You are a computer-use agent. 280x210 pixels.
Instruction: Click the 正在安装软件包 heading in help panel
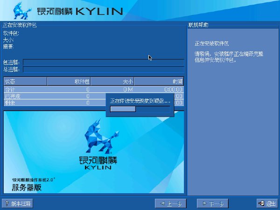pos(211,43)
